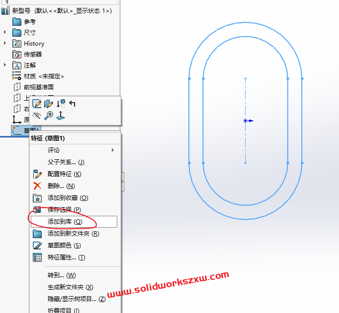Choose 保存选择 (P) menu entry
339x313 pixels.
coord(74,210)
